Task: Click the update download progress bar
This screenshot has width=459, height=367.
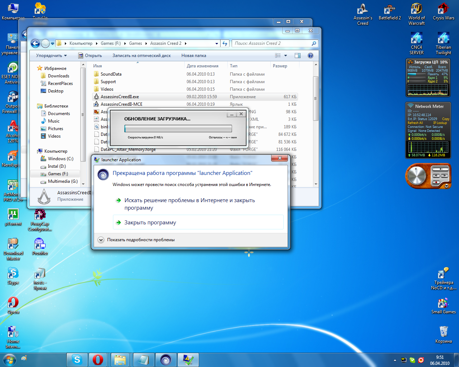Action: pos(178,129)
